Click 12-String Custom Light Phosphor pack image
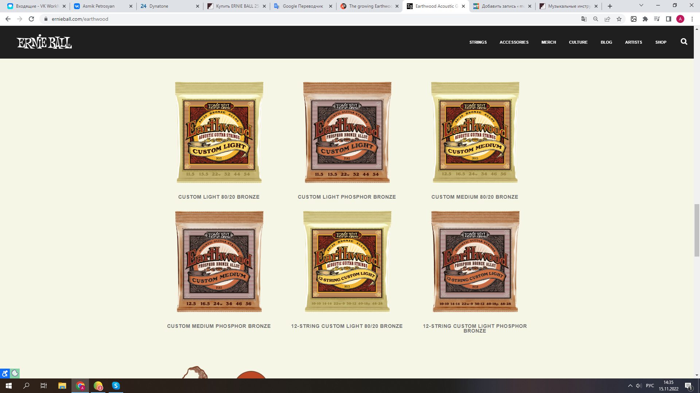Screen dimensions: 700x393 click(x=475, y=262)
